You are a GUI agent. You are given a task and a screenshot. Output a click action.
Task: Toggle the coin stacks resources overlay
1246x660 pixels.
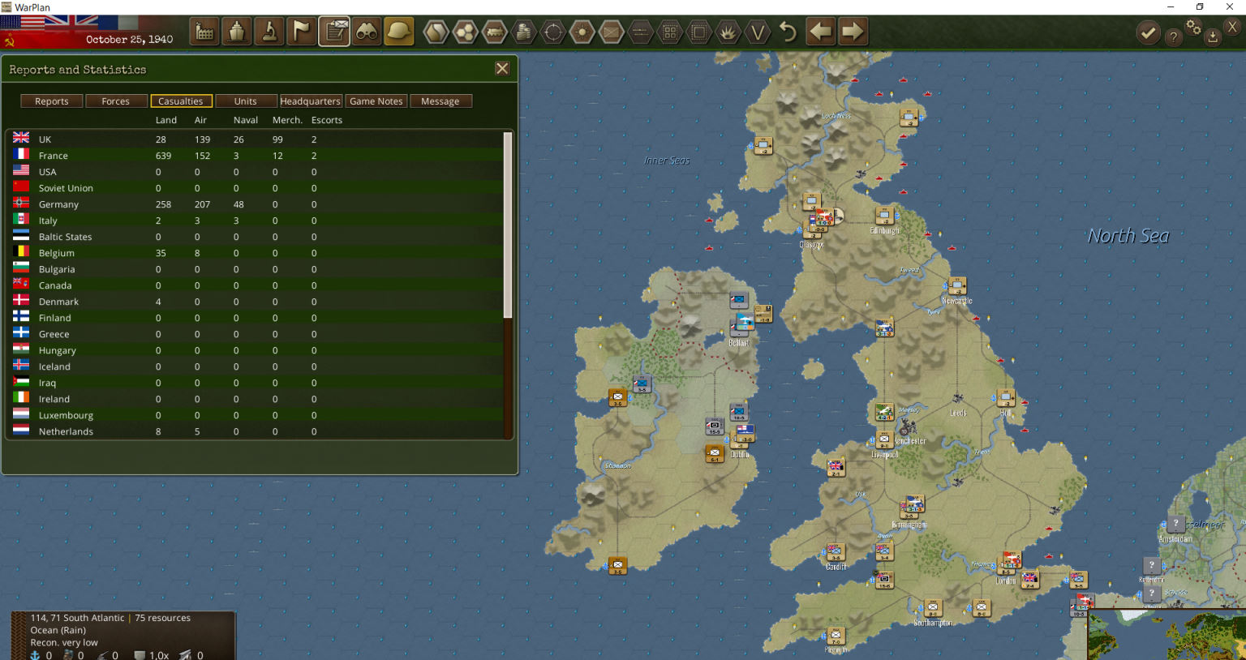pyautogui.click(x=524, y=32)
